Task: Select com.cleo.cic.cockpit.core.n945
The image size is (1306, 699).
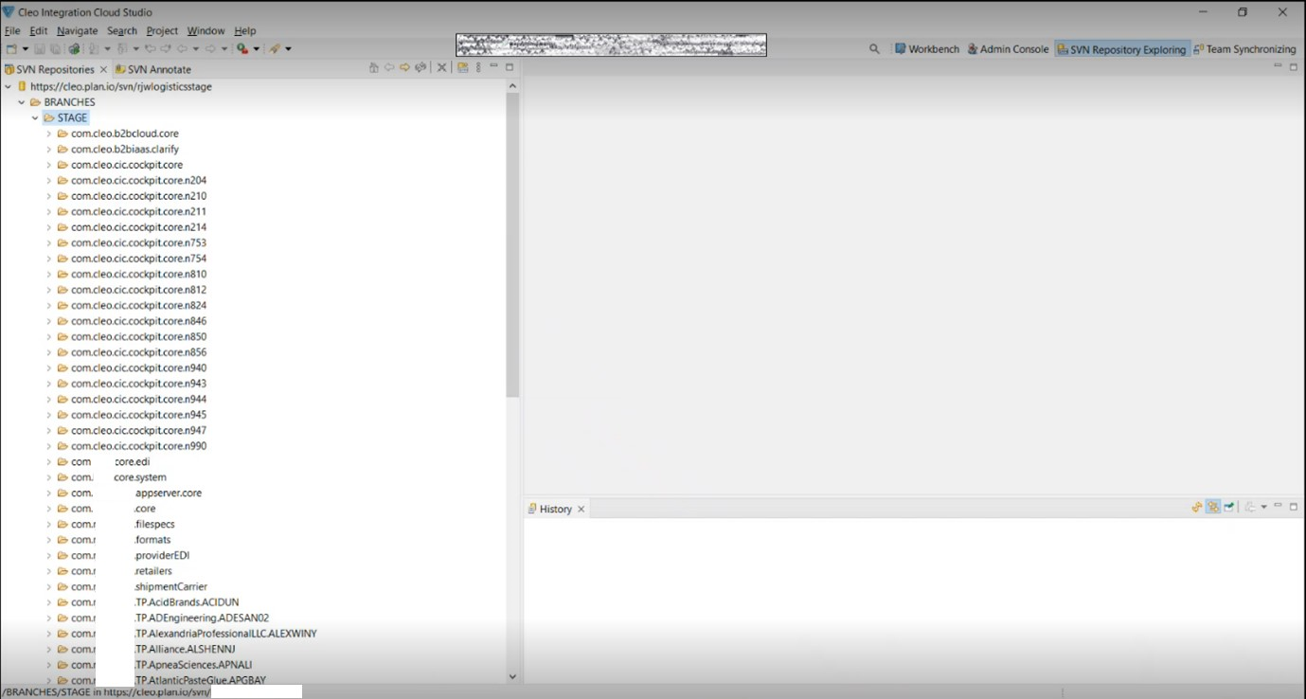Action: 138,415
